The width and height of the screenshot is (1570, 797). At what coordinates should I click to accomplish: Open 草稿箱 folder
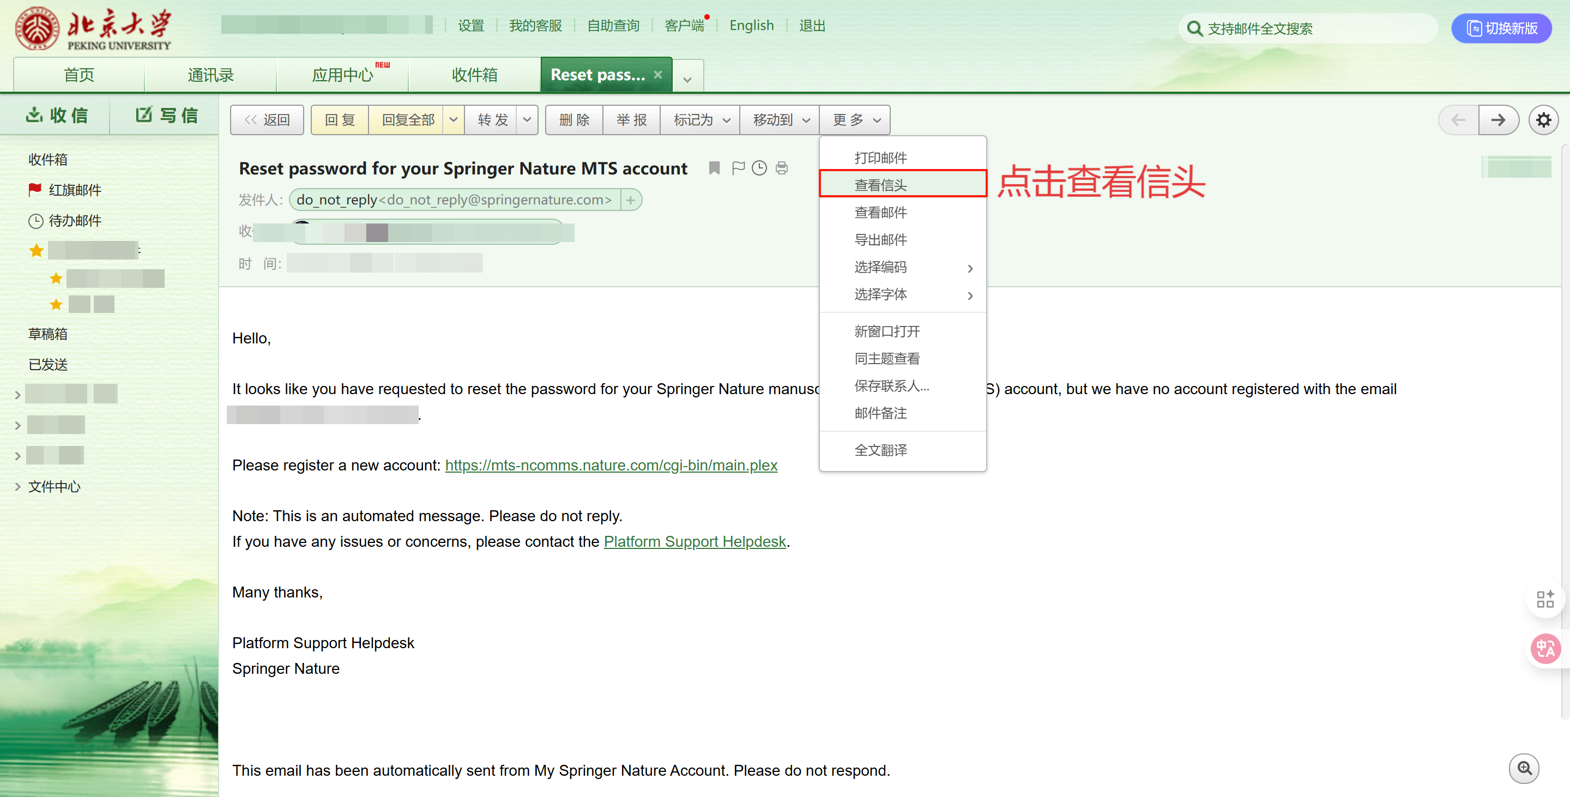click(x=48, y=334)
